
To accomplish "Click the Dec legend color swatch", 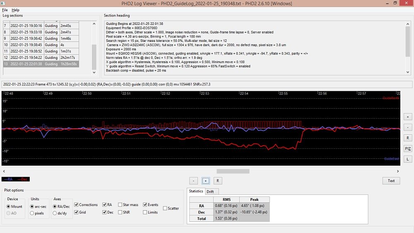I will 23,179.
